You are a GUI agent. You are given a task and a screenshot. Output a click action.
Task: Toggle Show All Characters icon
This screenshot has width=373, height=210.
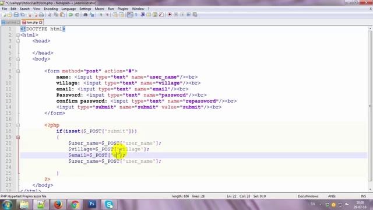coord(136,15)
